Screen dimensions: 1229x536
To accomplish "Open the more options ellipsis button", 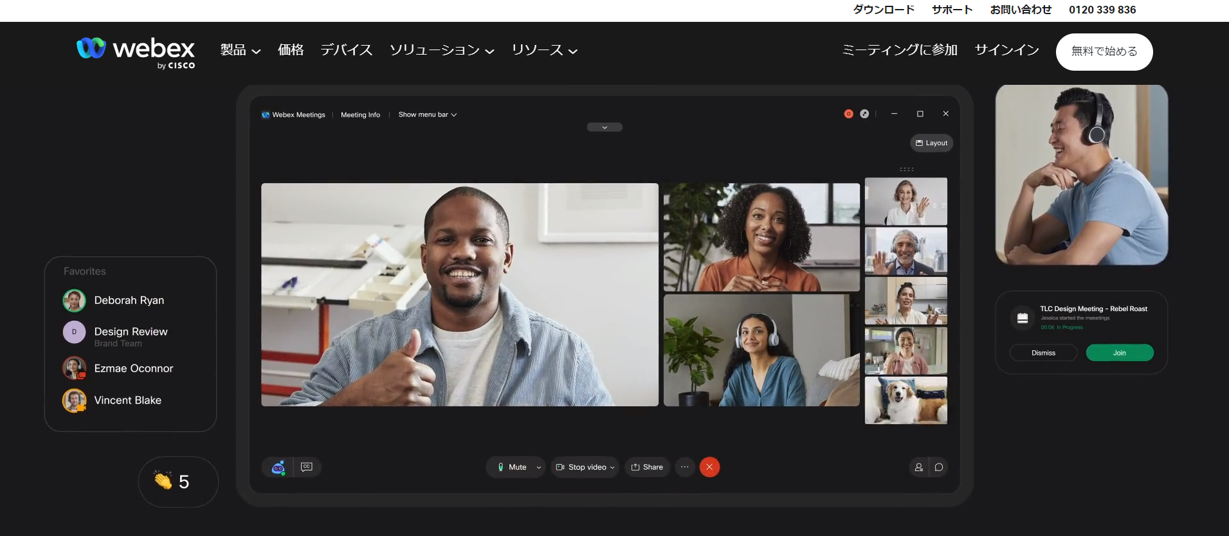I will coord(685,467).
